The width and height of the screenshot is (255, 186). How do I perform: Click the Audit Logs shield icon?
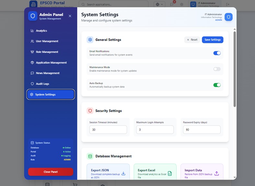coord(32,84)
